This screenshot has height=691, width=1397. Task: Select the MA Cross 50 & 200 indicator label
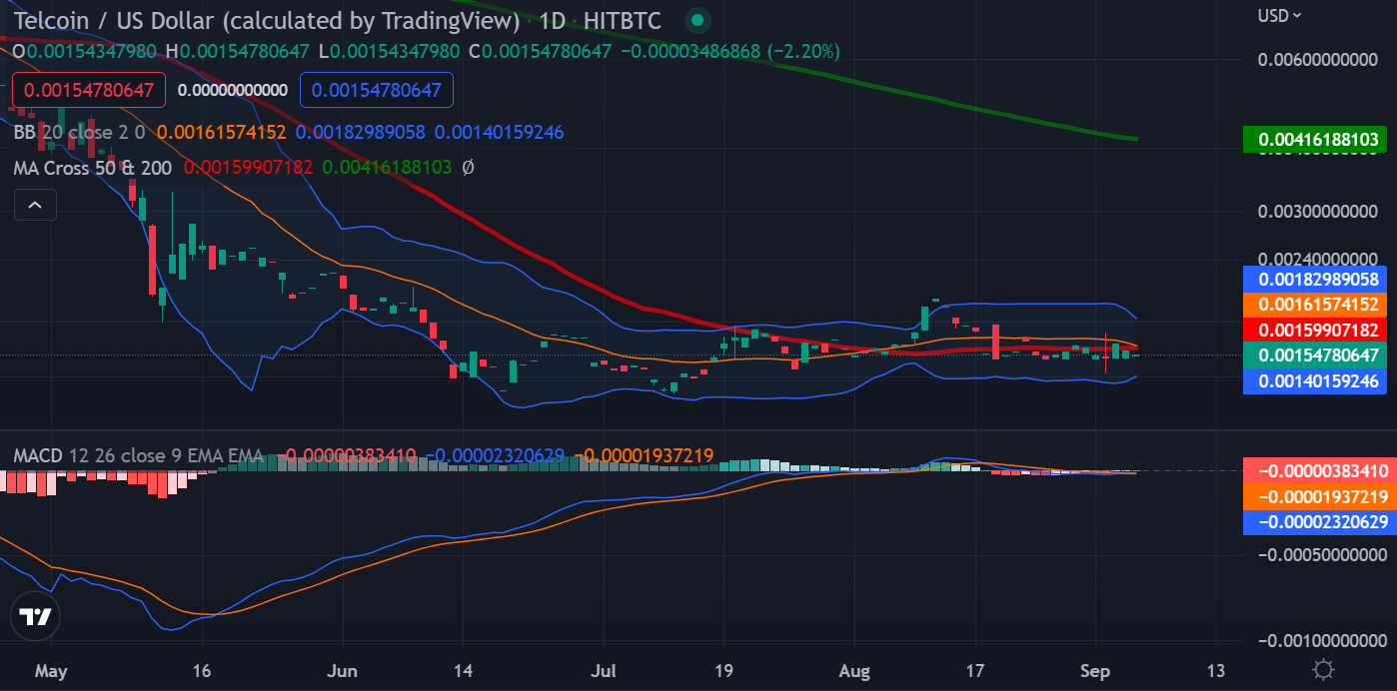pyautogui.click(x=93, y=168)
